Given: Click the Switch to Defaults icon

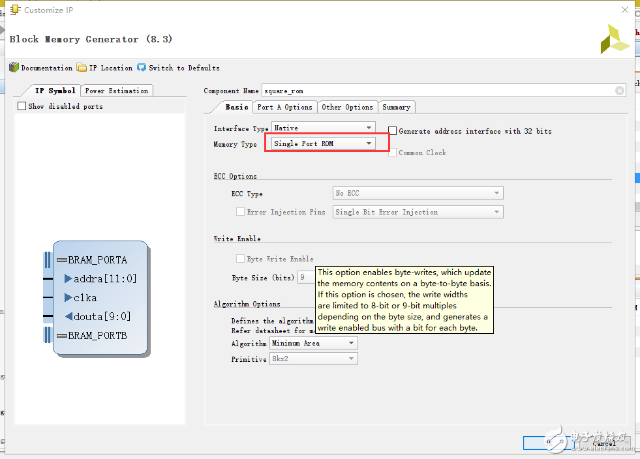Looking at the screenshot, I should (x=142, y=68).
